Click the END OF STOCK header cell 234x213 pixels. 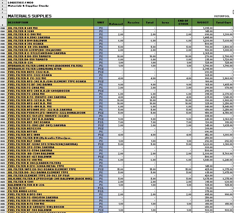183,22
